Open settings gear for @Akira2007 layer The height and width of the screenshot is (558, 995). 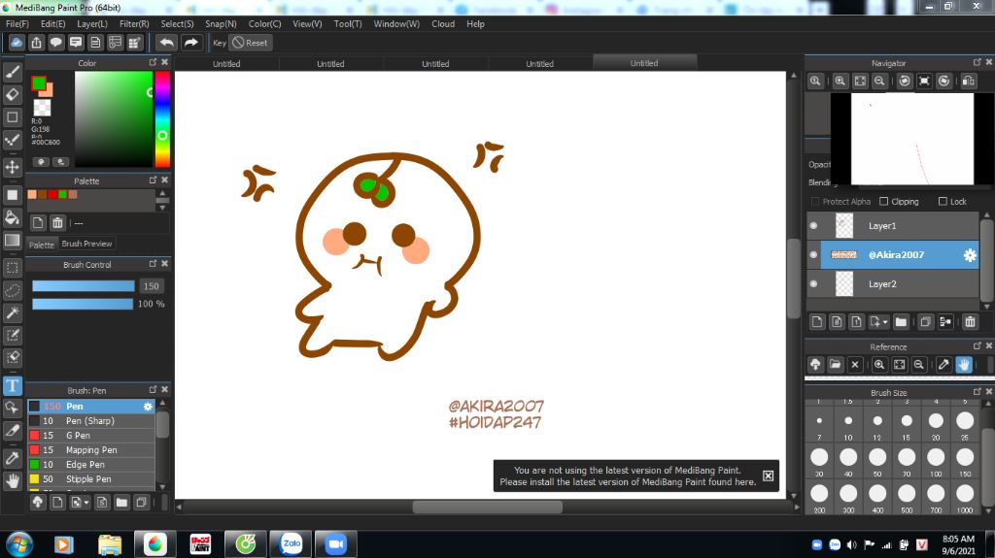pos(970,255)
